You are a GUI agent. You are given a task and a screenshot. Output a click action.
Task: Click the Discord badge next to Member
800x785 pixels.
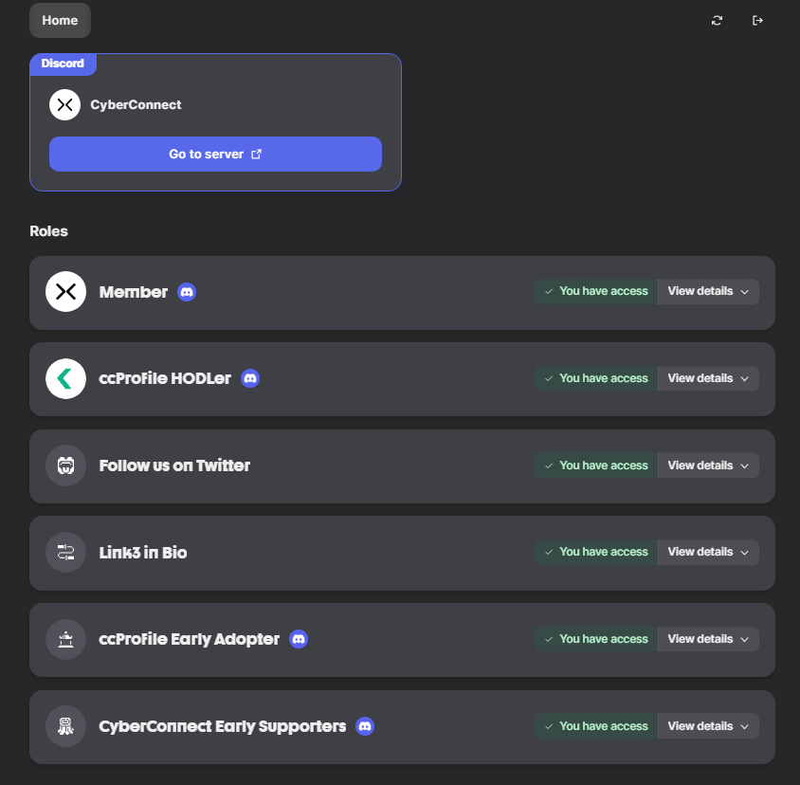[x=187, y=292]
